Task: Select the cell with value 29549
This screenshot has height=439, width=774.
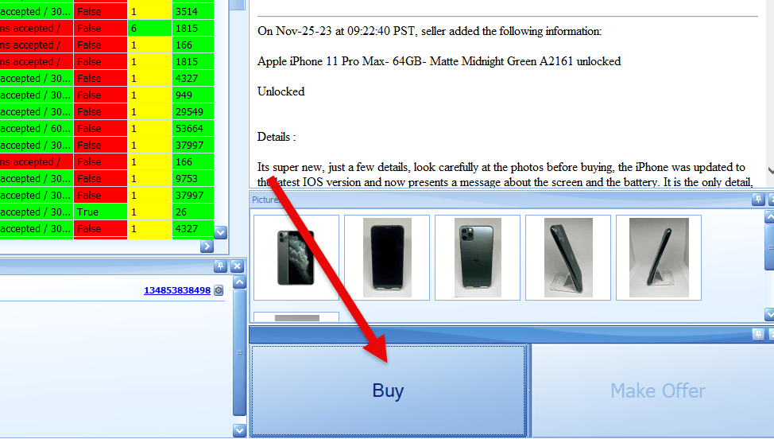Action: tap(193, 111)
